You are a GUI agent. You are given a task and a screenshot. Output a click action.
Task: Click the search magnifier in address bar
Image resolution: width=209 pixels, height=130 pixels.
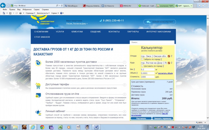point(57,5)
